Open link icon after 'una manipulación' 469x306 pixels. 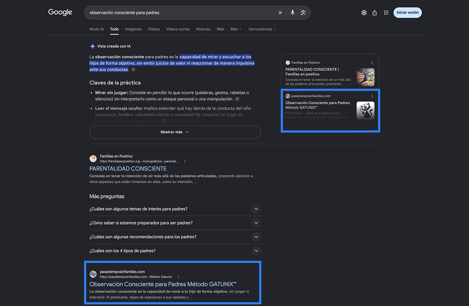click(237, 99)
